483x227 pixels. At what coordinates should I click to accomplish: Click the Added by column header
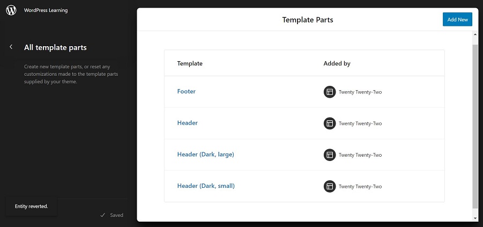[337, 63]
